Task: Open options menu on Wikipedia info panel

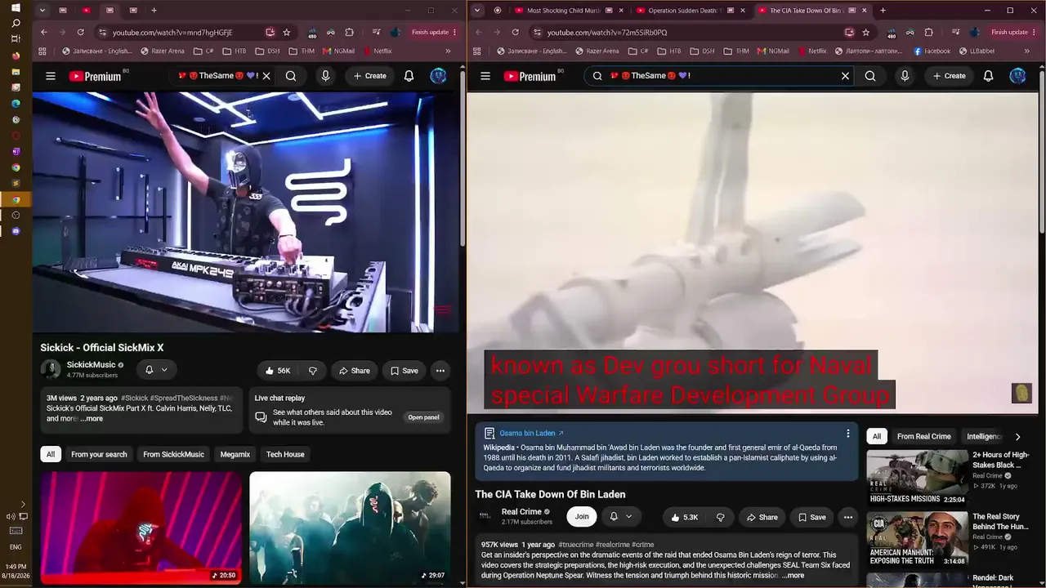Action: click(x=847, y=434)
